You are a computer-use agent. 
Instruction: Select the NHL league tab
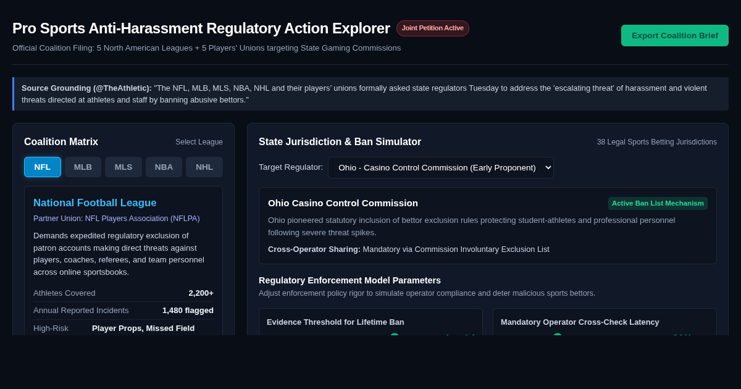point(204,167)
